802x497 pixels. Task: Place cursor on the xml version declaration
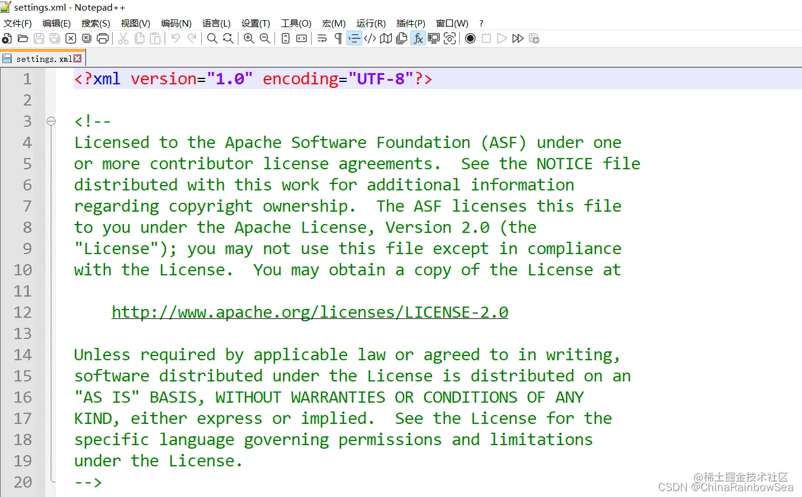(x=253, y=79)
